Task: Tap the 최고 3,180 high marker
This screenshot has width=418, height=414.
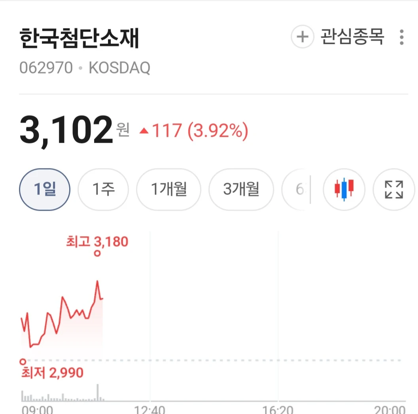Action: pyautogui.click(x=97, y=245)
